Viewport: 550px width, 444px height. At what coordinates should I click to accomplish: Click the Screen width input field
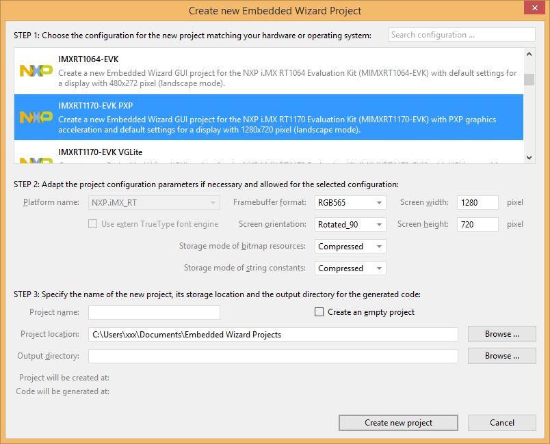(477, 203)
